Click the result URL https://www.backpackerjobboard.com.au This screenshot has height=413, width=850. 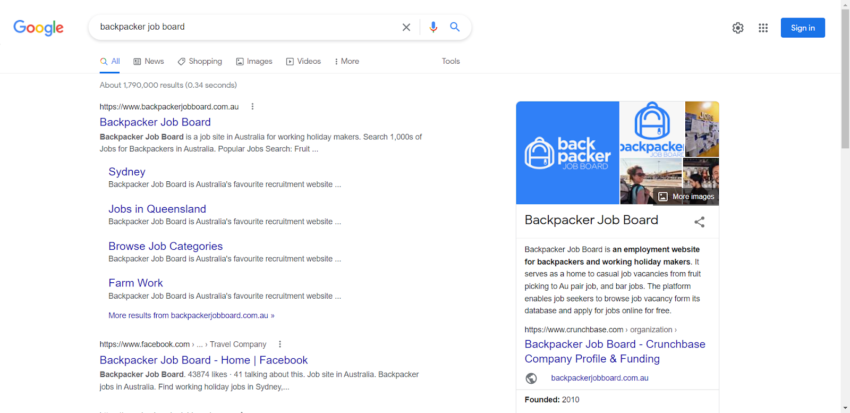pos(169,106)
